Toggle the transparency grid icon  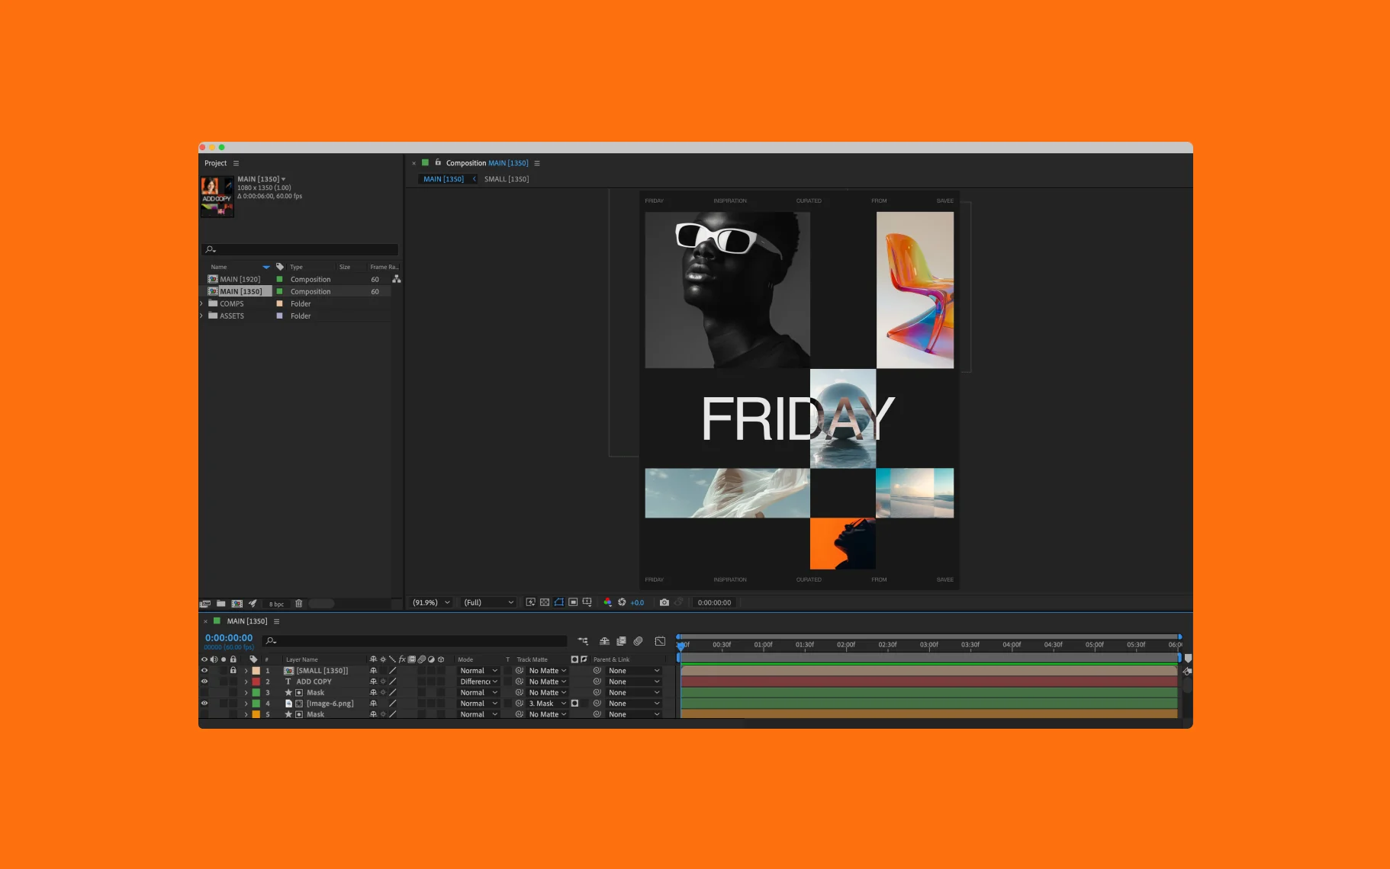[x=545, y=602]
